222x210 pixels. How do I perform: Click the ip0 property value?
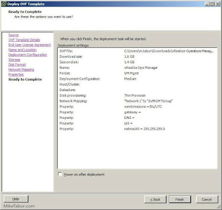pos(128,123)
